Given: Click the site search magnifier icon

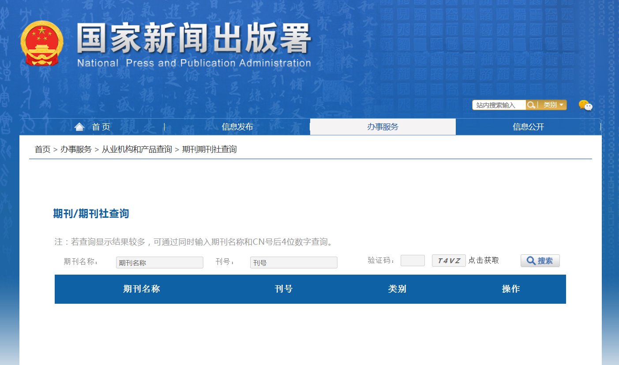Looking at the screenshot, I should click(531, 105).
